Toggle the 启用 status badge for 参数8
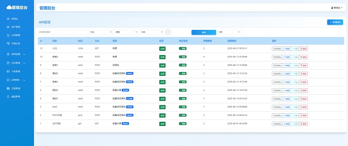The image size is (348, 146). (162, 57)
